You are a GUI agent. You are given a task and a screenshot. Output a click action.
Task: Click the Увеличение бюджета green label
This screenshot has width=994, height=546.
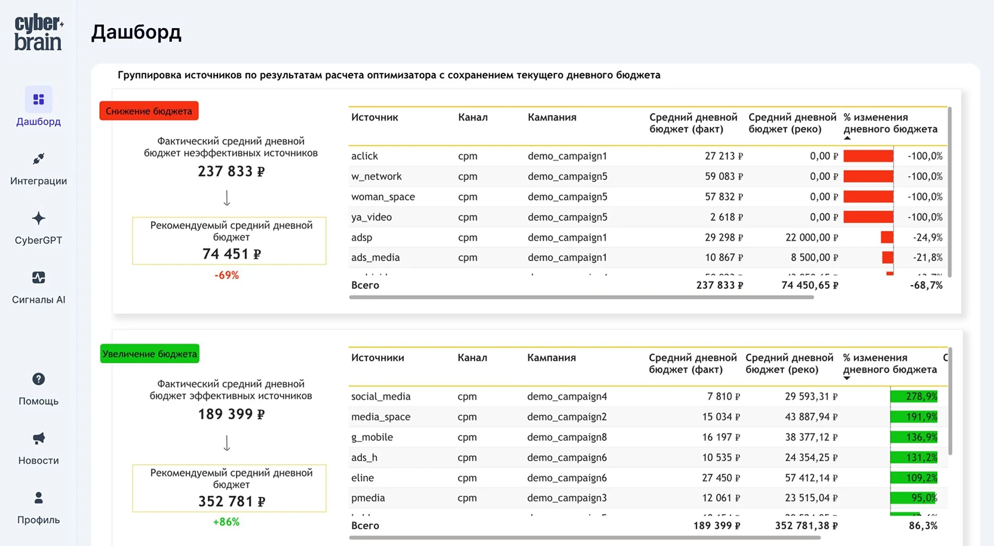click(149, 354)
